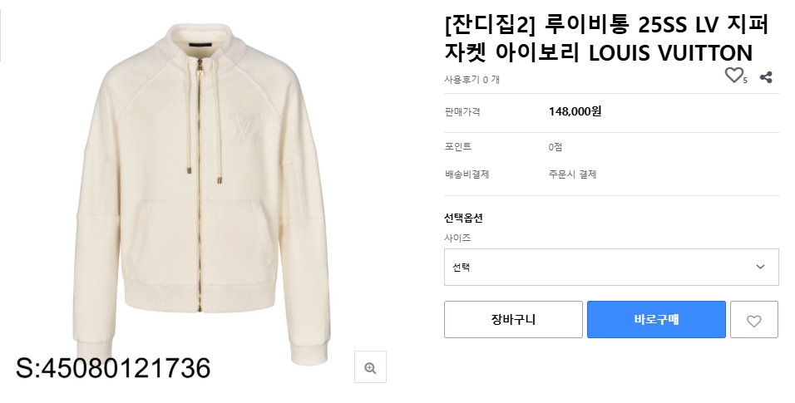The height and width of the screenshot is (403, 795).
Task: Open the 사용후기 0 개 reviews link
Action: coord(472,80)
